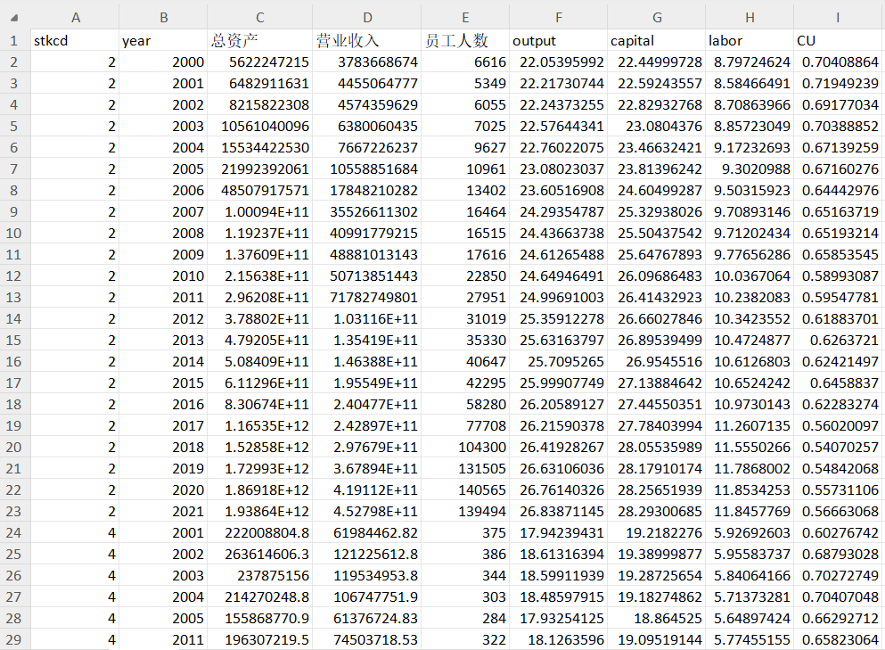Select cell with value 35526611302
Screen dimensions: 885x650
point(367,212)
